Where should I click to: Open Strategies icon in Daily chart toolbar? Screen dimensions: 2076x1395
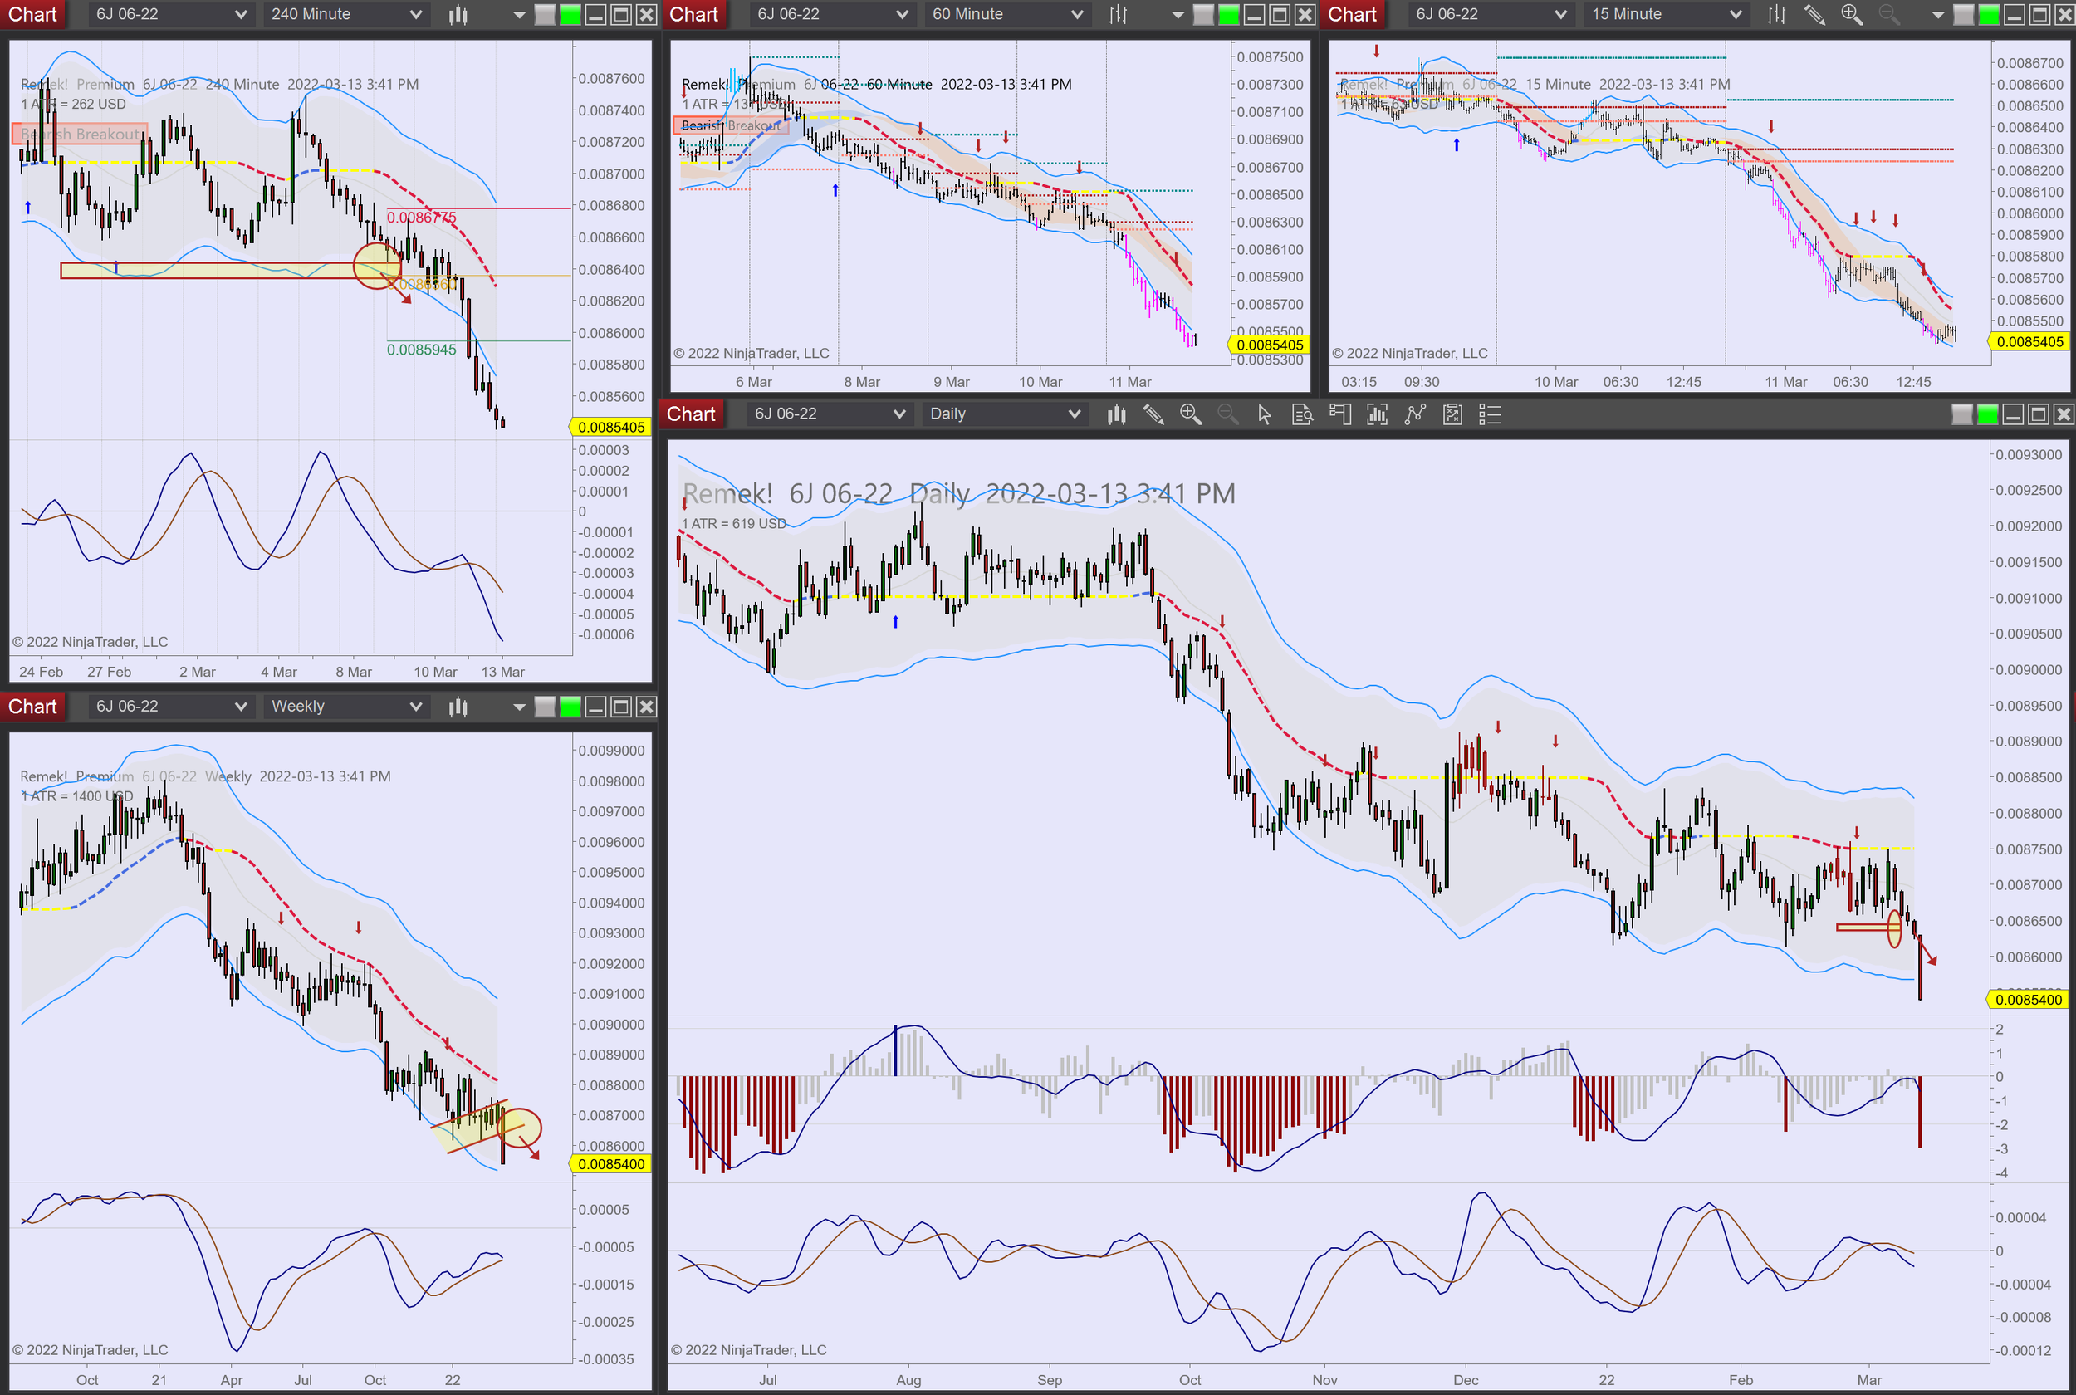(x=1452, y=414)
